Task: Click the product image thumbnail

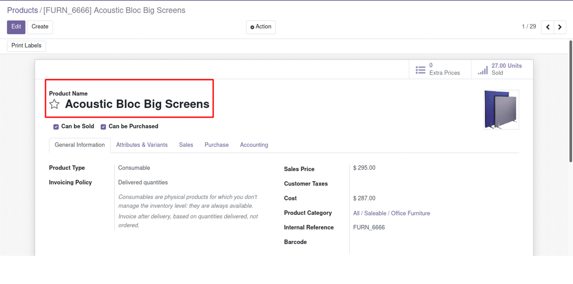Action: click(501, 109)
